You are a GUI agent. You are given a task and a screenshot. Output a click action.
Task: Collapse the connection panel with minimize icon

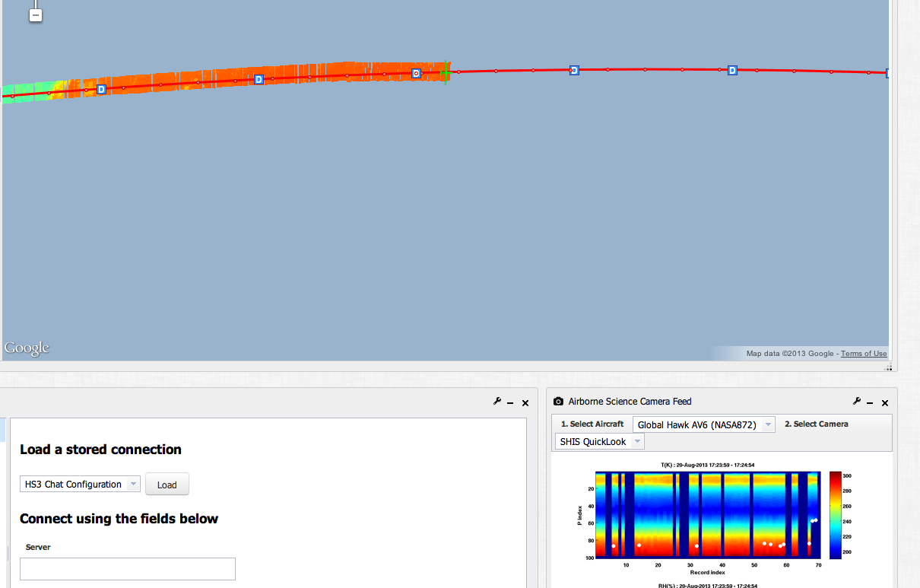coord(511,403)
